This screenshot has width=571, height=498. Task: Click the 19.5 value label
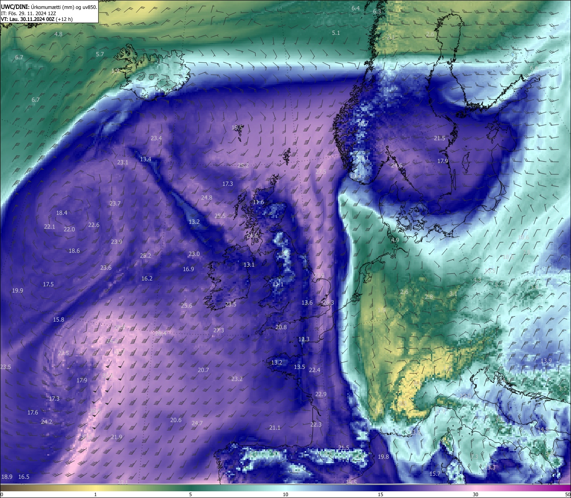[x=237, y=128]
